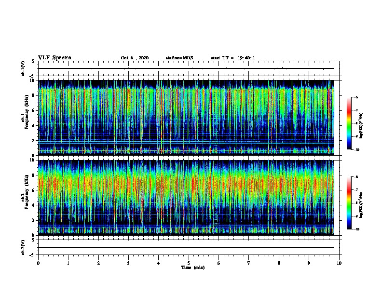
Task: Click the "Time (min)" x-axis label
Action: pos(193,268)
